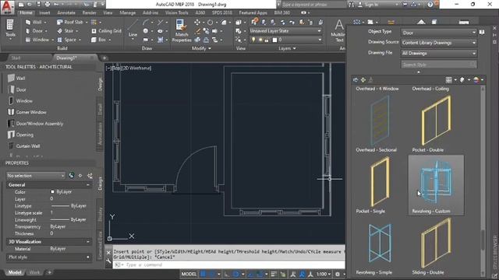Open the Annotate ribbon tab
The image size is (499, 280).
[66, 12]
